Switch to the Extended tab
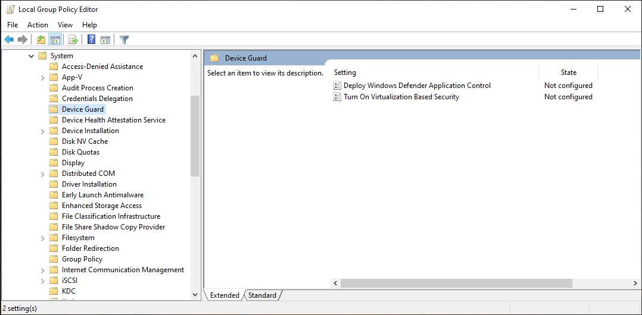This screenshot has height=315, width=642. pos(225,295)
